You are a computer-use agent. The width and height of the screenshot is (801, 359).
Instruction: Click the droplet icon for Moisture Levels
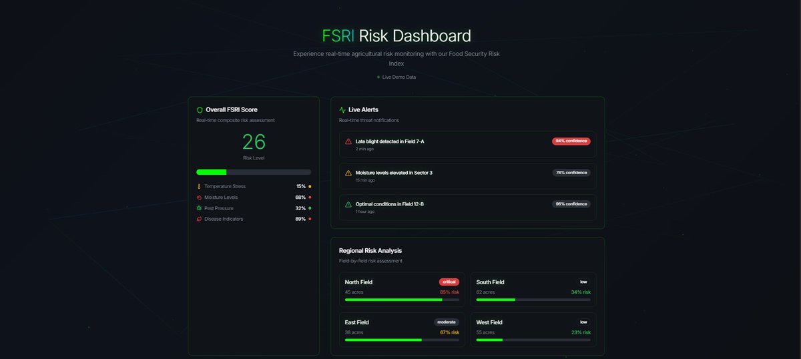point(199,198)
